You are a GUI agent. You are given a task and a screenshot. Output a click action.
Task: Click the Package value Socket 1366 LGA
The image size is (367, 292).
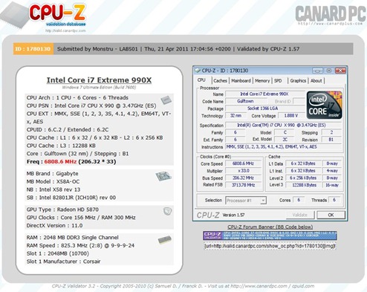(265, 108)
